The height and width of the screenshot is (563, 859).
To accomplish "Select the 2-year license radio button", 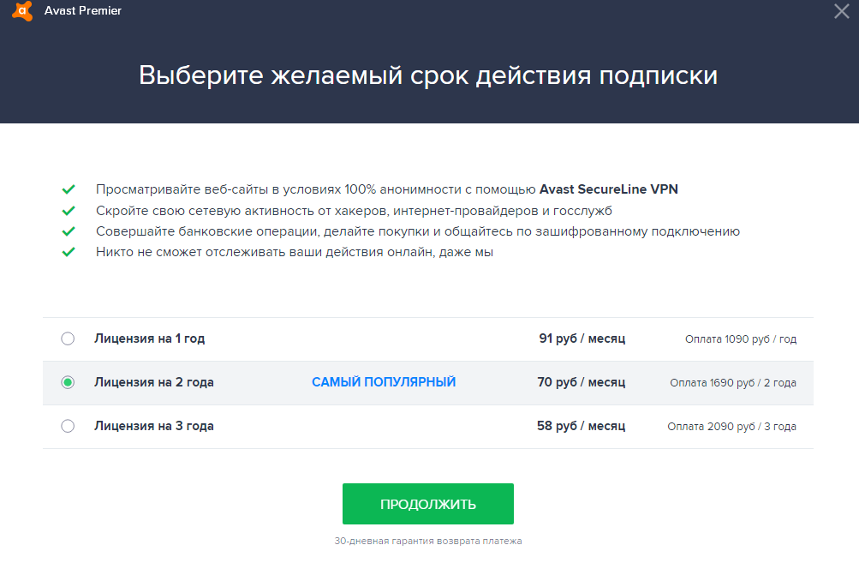I will coord(68,382).
